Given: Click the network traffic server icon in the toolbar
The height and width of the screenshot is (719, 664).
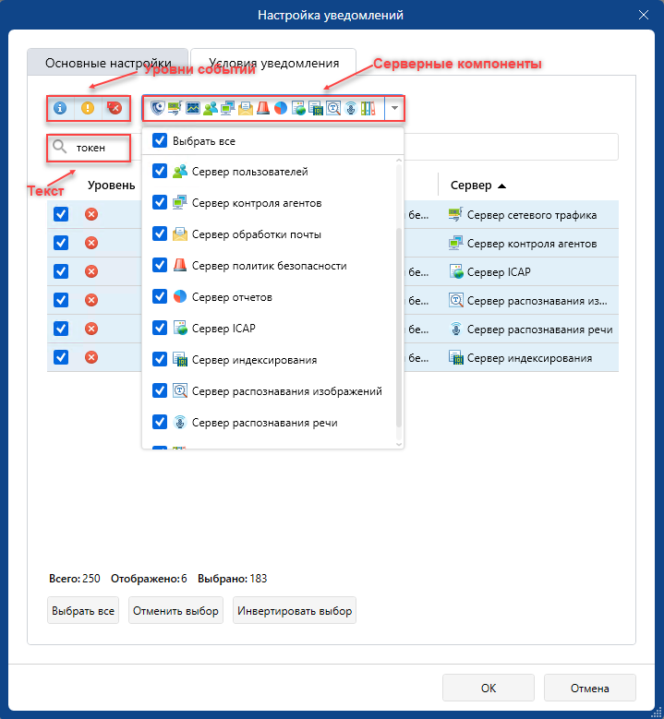Looking at the screenshot, I should click(x=175, y=108).
